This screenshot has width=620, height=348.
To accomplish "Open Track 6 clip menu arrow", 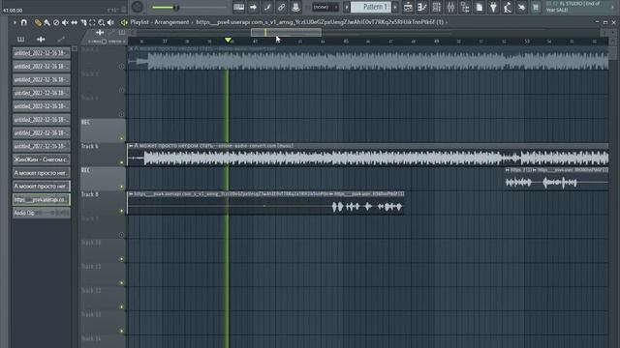I will pos(131,146).
